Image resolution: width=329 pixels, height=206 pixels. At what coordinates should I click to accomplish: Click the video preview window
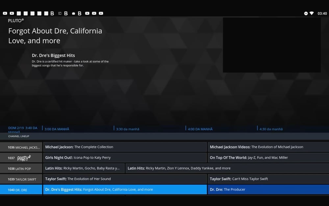(272, 45)
